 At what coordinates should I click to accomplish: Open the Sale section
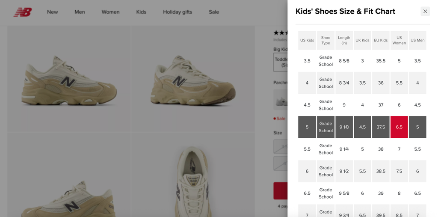tap(214, 12)
